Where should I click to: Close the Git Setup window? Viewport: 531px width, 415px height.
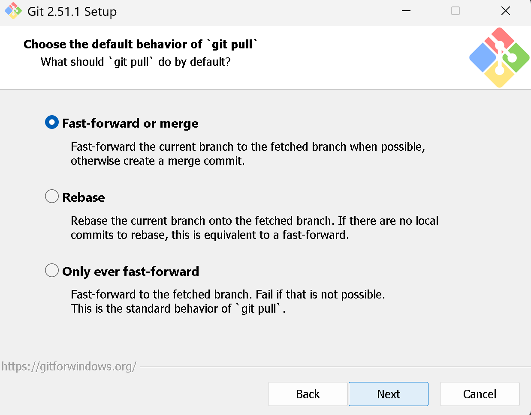coord(506,11)
